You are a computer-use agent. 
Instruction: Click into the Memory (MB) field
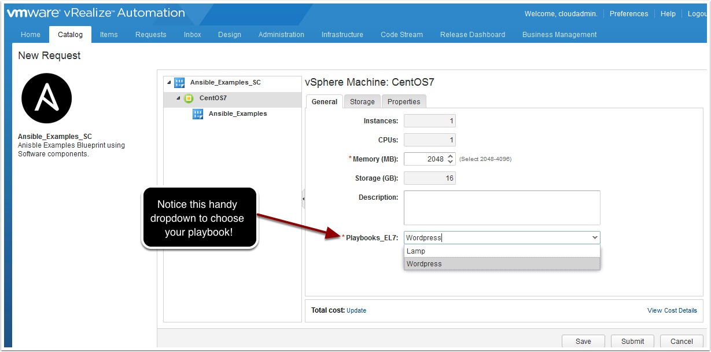tap(425, 159)
